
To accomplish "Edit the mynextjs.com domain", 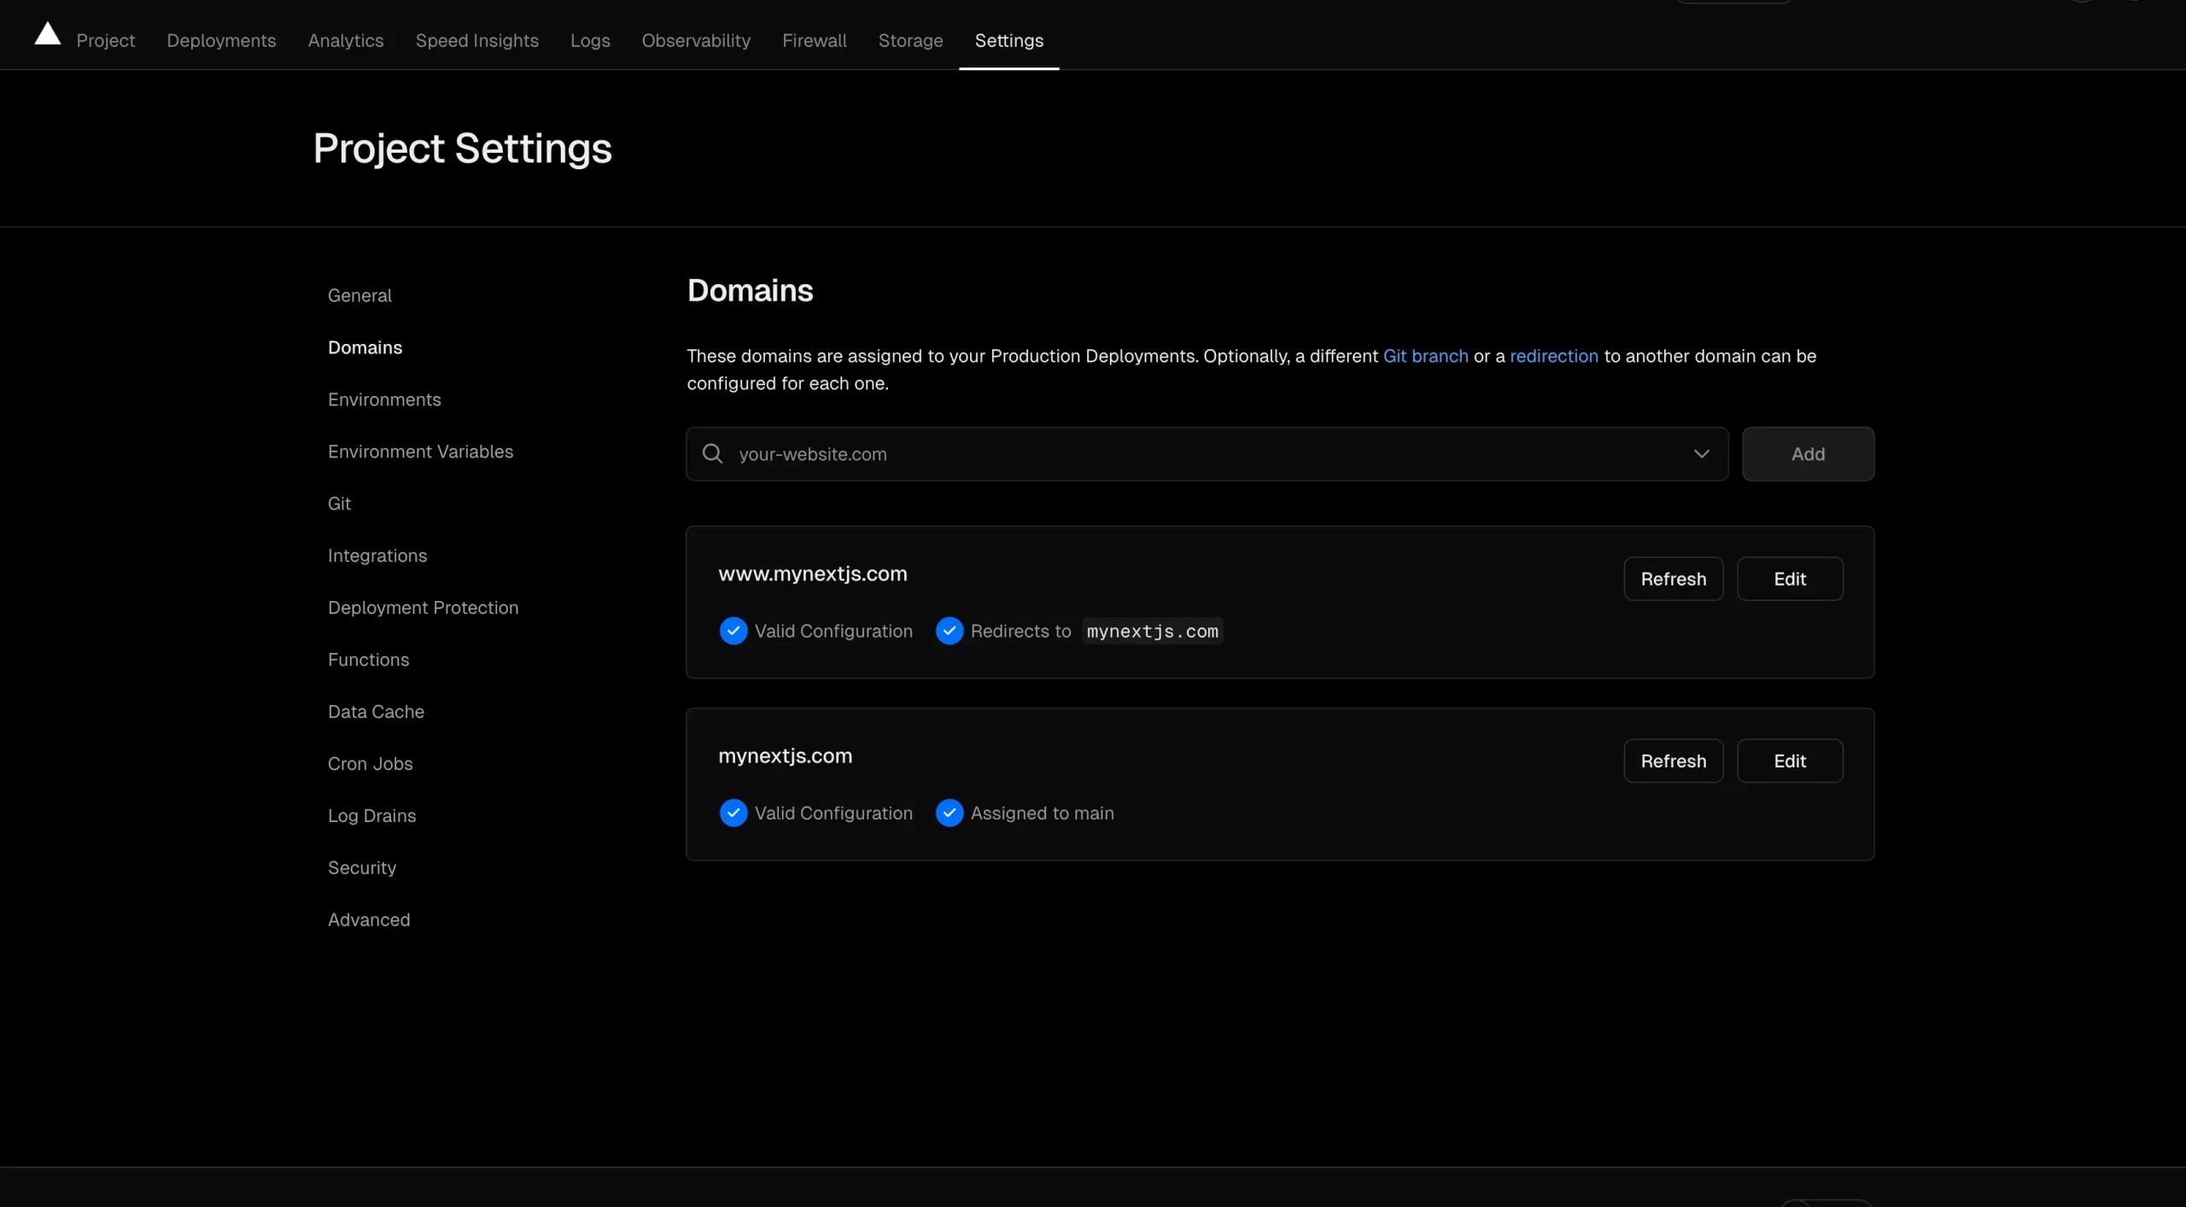I will (x=1790, y=761).
